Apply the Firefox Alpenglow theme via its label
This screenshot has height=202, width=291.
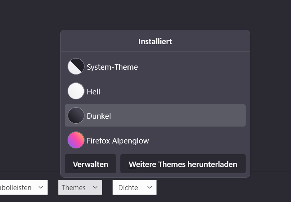(x=118, y=141)
